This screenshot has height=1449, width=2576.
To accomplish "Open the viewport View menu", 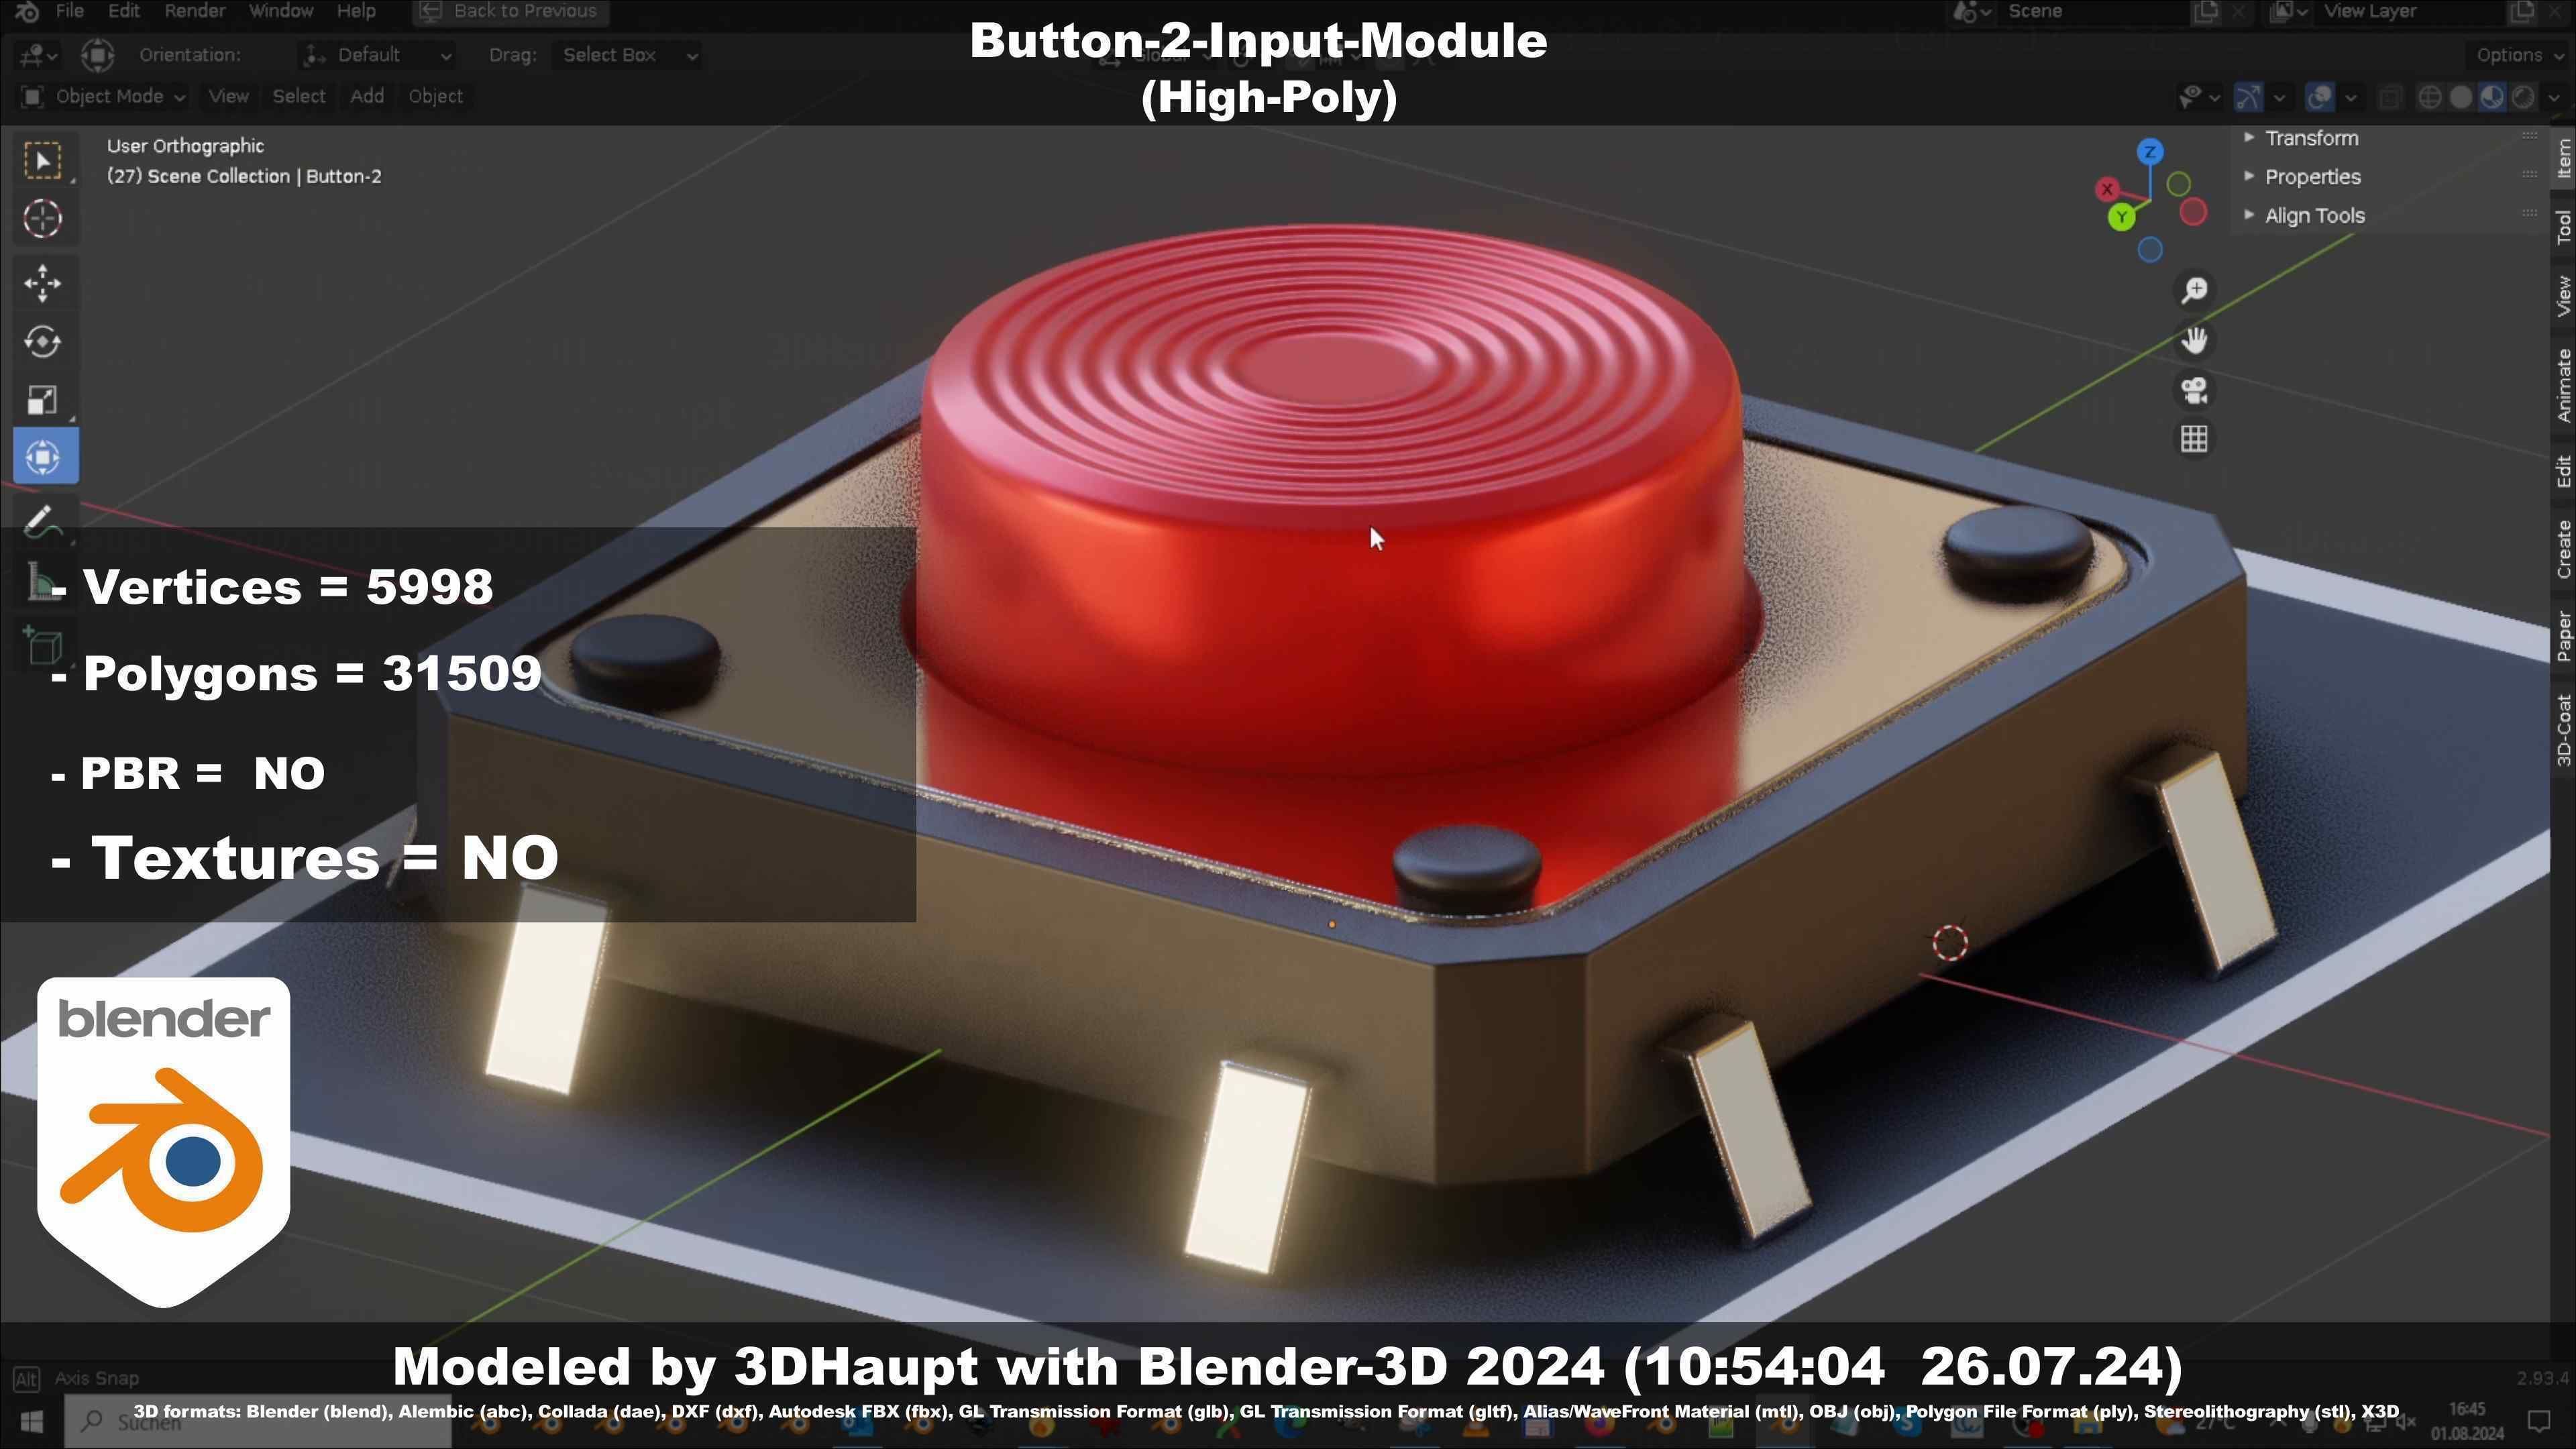I will click(228, 97).
